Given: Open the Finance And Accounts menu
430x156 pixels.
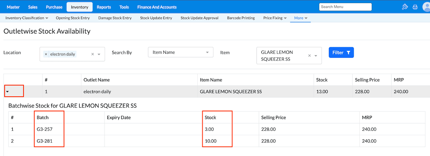Looking at the screenshot, I should click(157, 7).
